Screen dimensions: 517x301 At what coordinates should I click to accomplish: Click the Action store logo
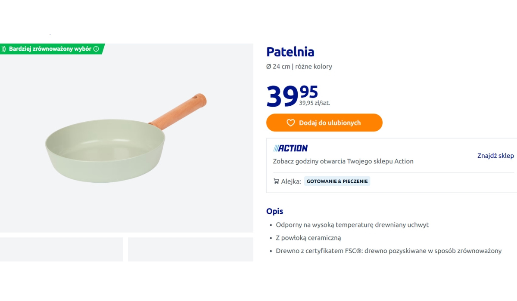tap(290, 148)
